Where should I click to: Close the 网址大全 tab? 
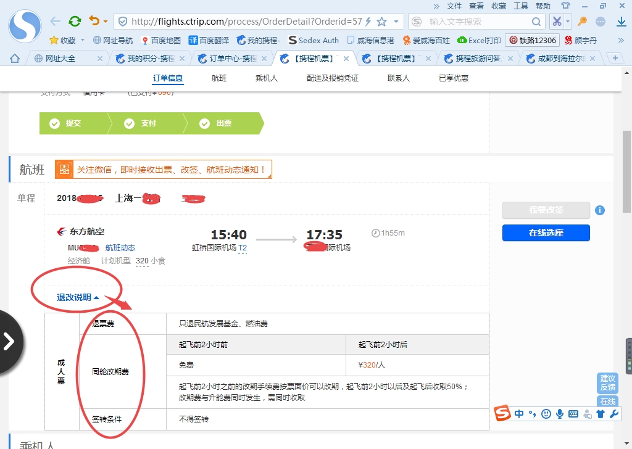tap(100, 59)
